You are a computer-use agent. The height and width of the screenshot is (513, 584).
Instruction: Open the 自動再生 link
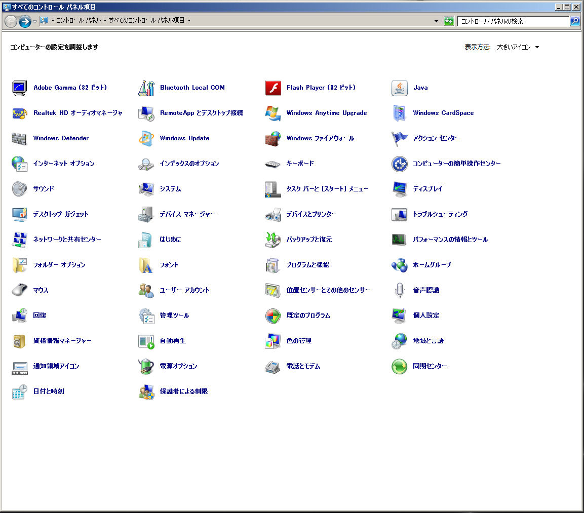(173, 341)
